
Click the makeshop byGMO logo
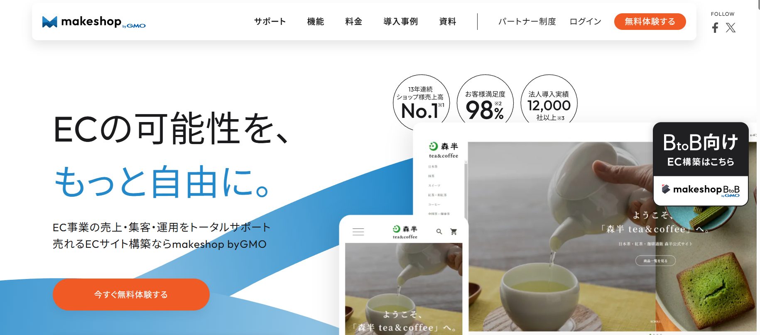pos(94,22)
